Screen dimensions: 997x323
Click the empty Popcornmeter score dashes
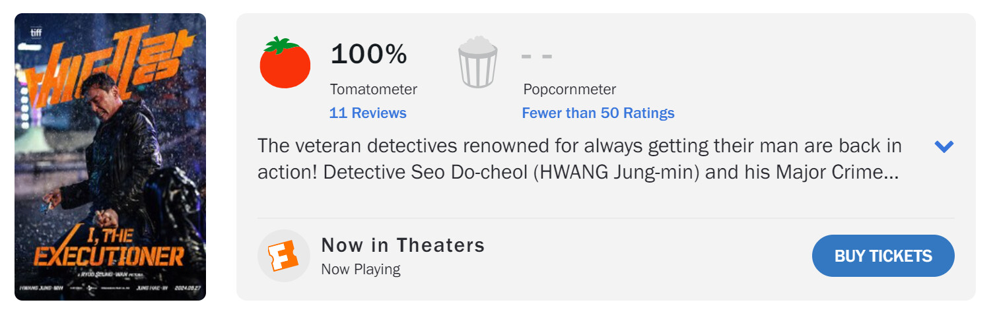[536, 55]
